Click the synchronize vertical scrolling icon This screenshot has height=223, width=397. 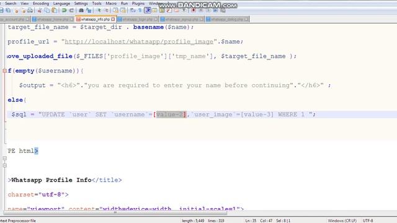[115, 11]
